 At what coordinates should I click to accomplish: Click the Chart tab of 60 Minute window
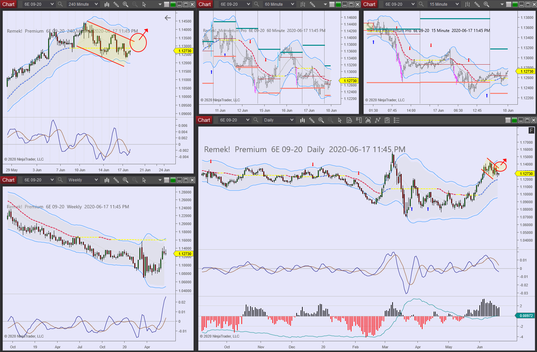tap(205, 4)
